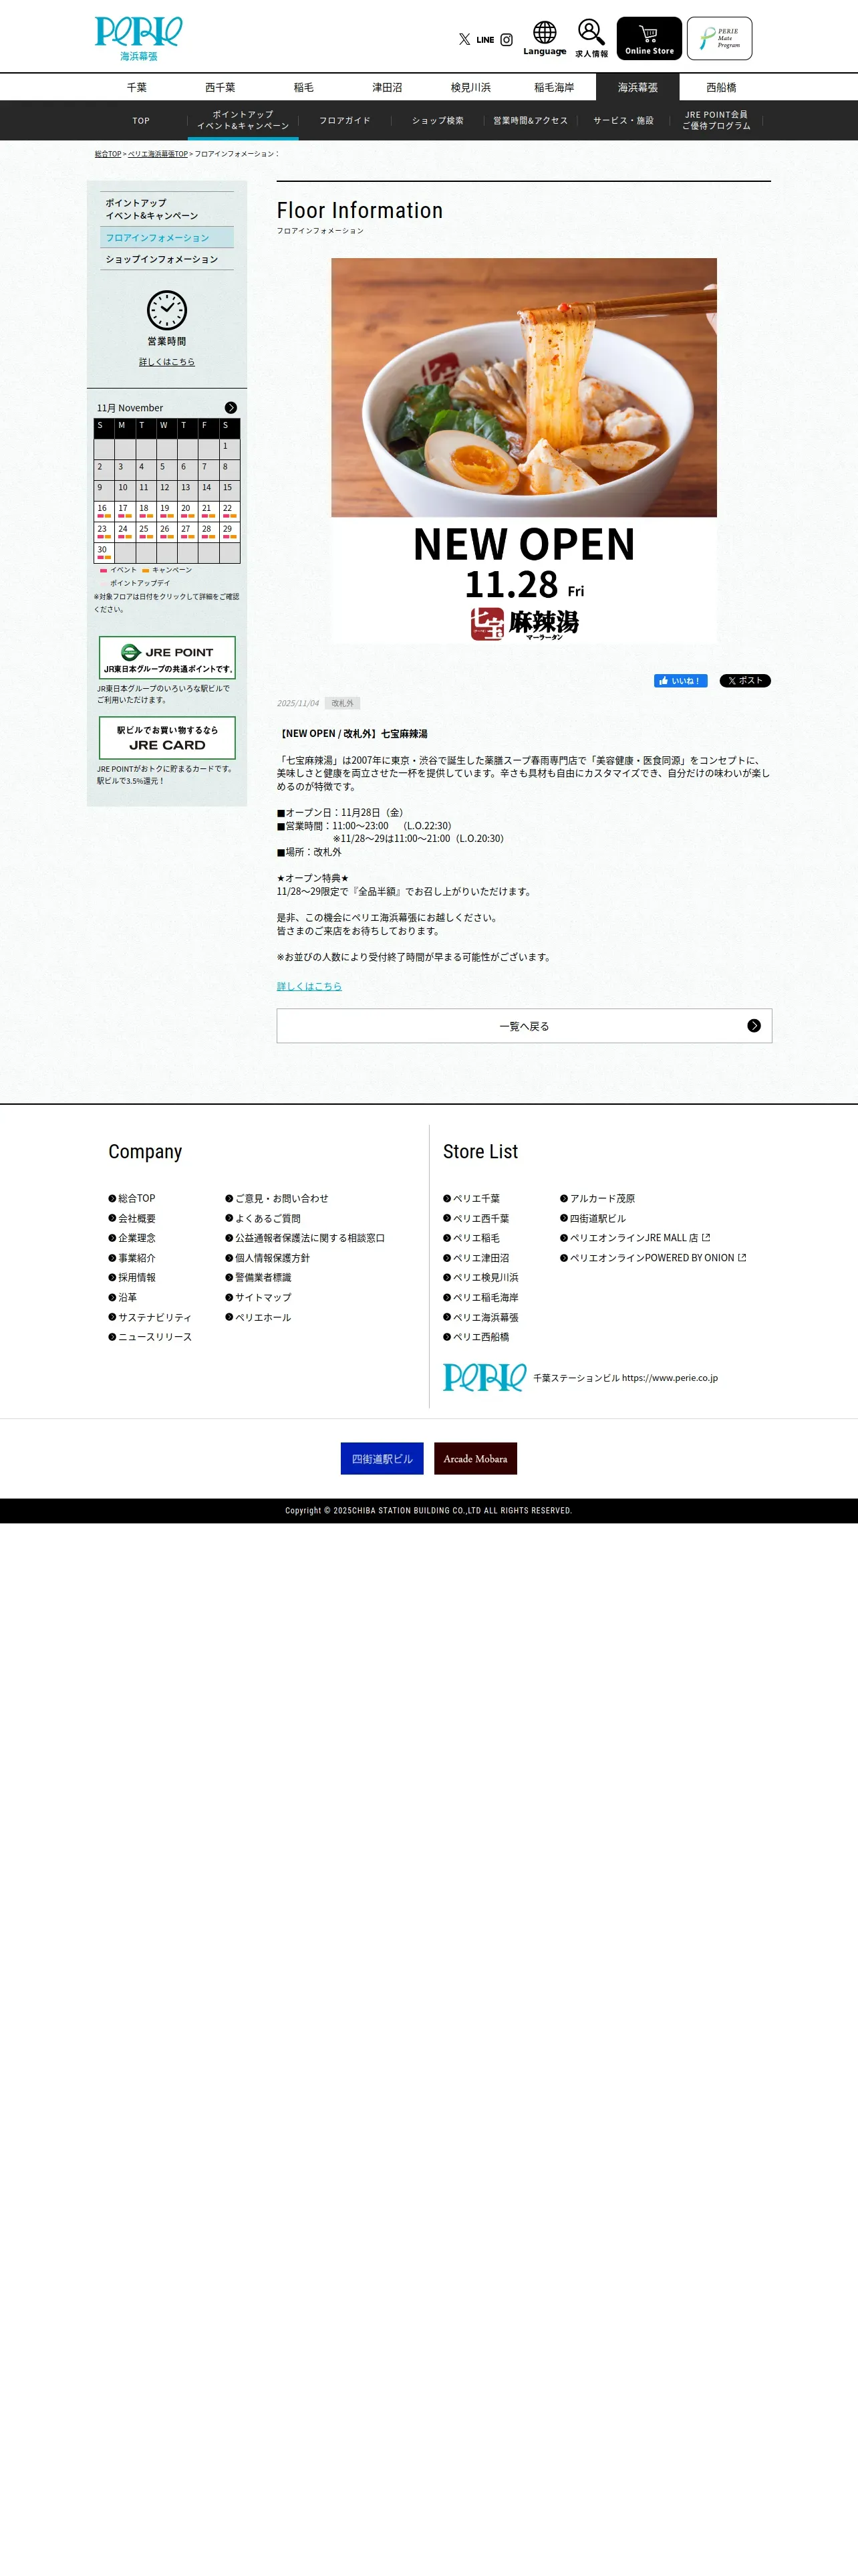Open the Instagram icon in header

click(x=507, y=40)
